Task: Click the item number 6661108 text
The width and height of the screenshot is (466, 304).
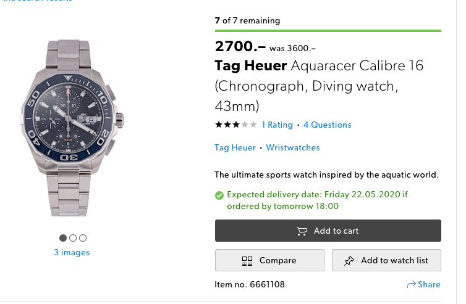Action: [250, 284]
